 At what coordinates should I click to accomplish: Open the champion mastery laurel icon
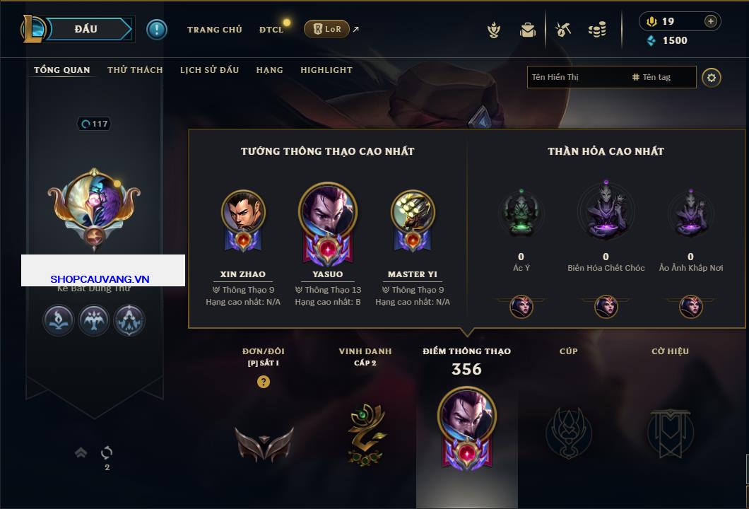[494, 30]
